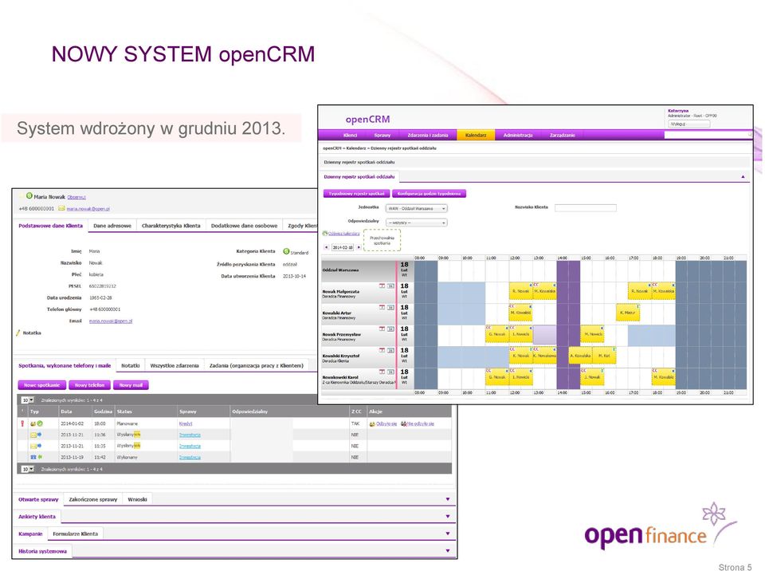Image resolution: width=765 pixels, height=571 pixels.
Task: Open the Kredyt case link
Action: (186, 423)
